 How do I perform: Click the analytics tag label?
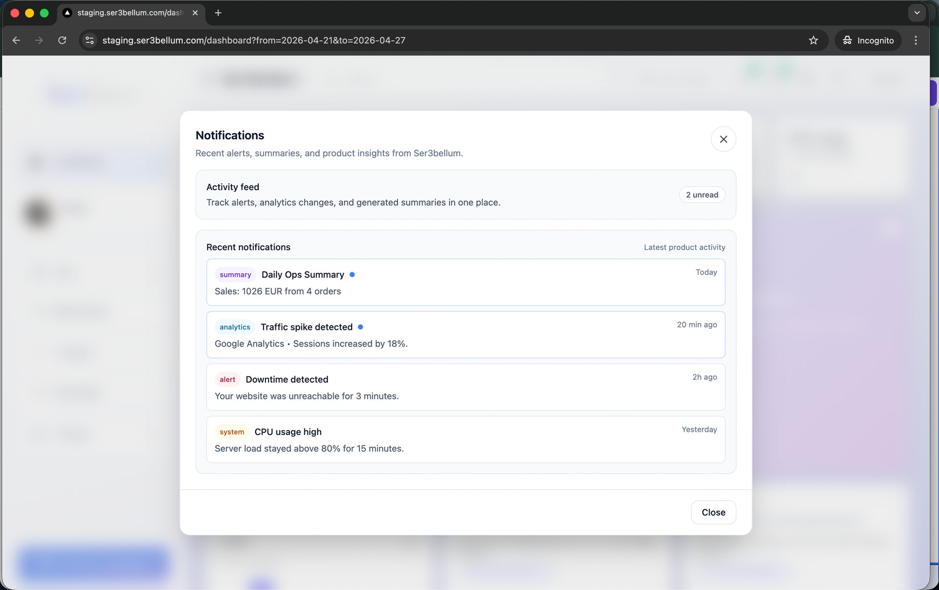pyautogui.click(x=235, y=327)
